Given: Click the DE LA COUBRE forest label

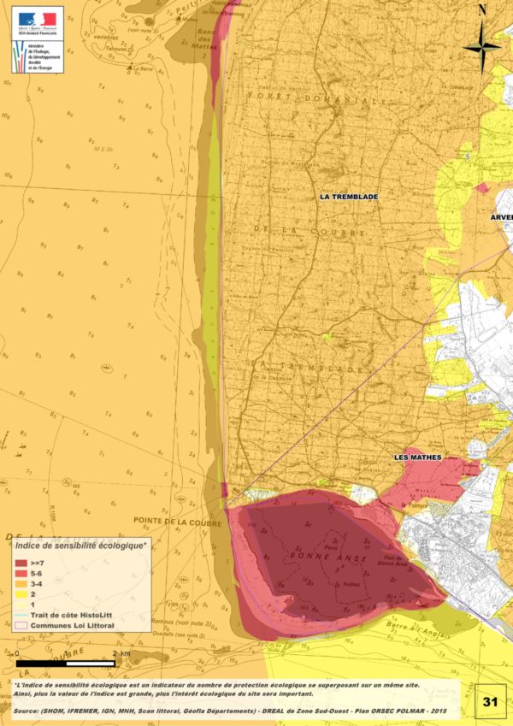Looking at the screenshot, I should point(310,230).
